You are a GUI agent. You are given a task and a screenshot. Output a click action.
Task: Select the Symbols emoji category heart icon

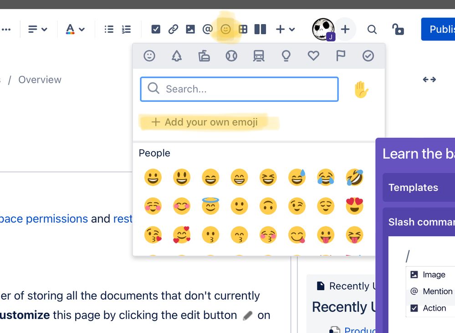click(313, 55)
